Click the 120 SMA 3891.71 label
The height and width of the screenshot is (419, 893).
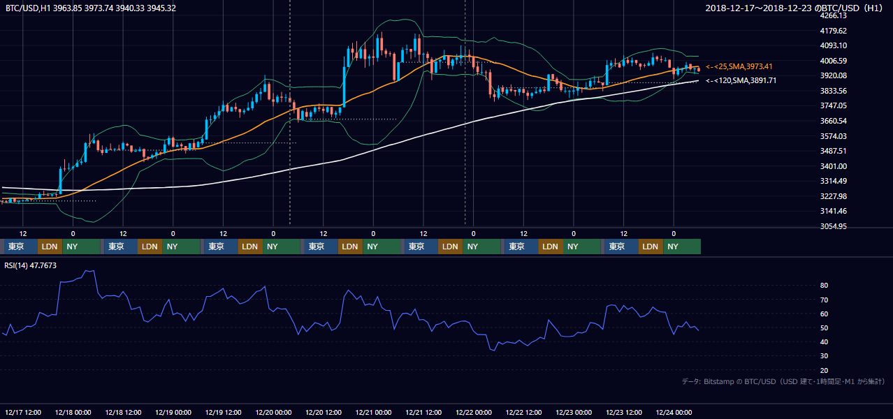click(741, 80)
